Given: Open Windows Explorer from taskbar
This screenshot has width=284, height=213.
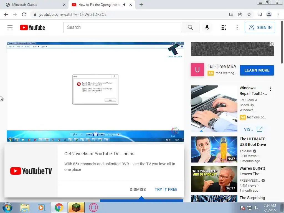Looking at the screenshot, I should click(x=25, y=207).
